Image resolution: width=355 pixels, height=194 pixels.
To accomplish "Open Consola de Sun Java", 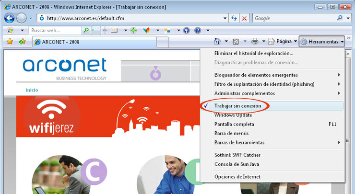I will point(272,164).
